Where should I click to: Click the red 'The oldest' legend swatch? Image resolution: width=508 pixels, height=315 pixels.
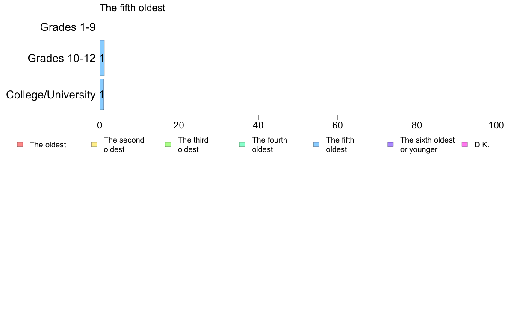click(x=20, y=144)
